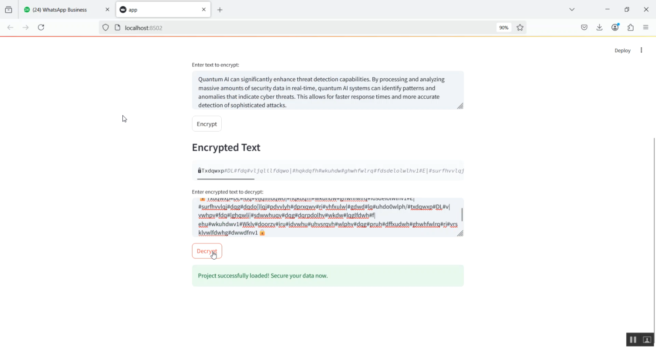Viewport: 656px width, 347px height.
Task: Bookmark this page with the star icon
Action: tap(520, 28)
